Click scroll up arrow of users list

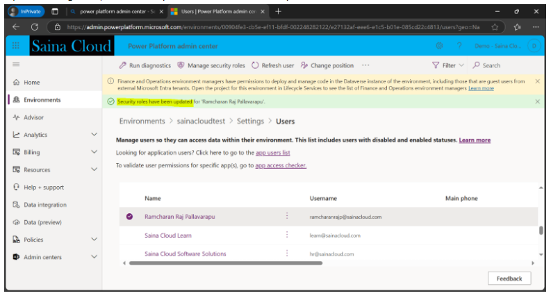tap(541, 188)
